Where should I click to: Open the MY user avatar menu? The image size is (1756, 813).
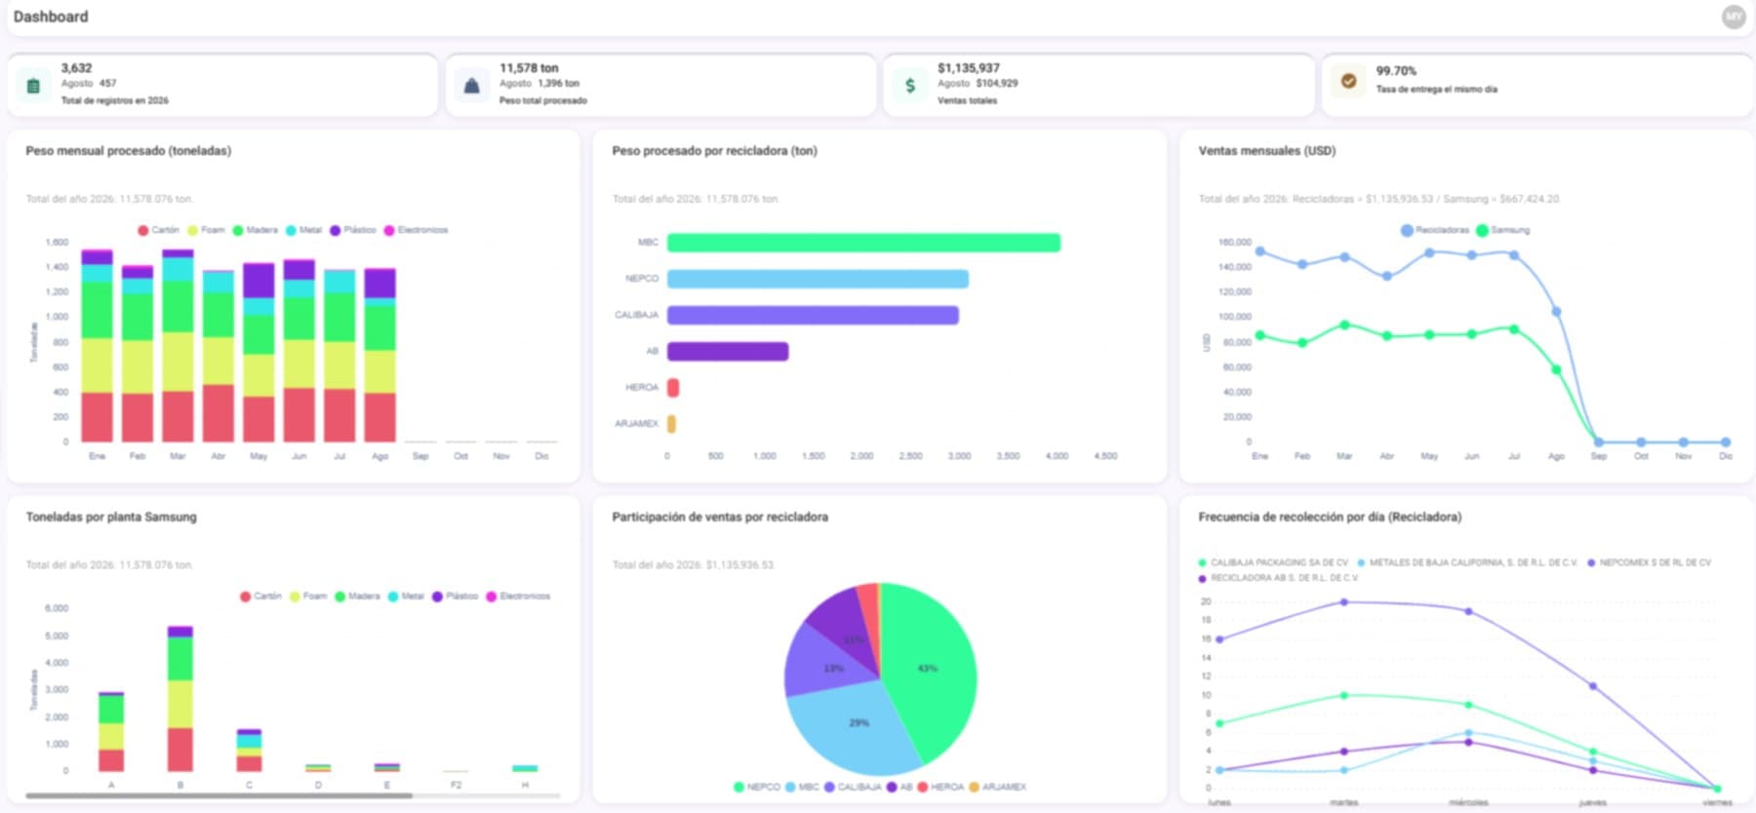[x=1733, y=17]
